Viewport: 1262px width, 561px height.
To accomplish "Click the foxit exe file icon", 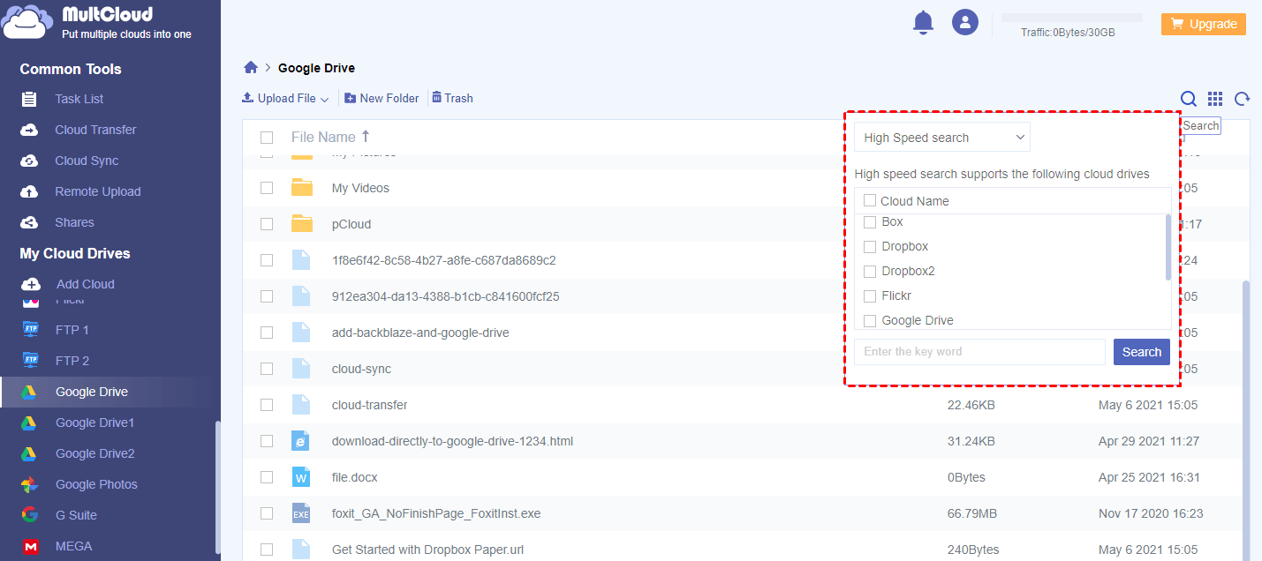I will pos(301,513).
